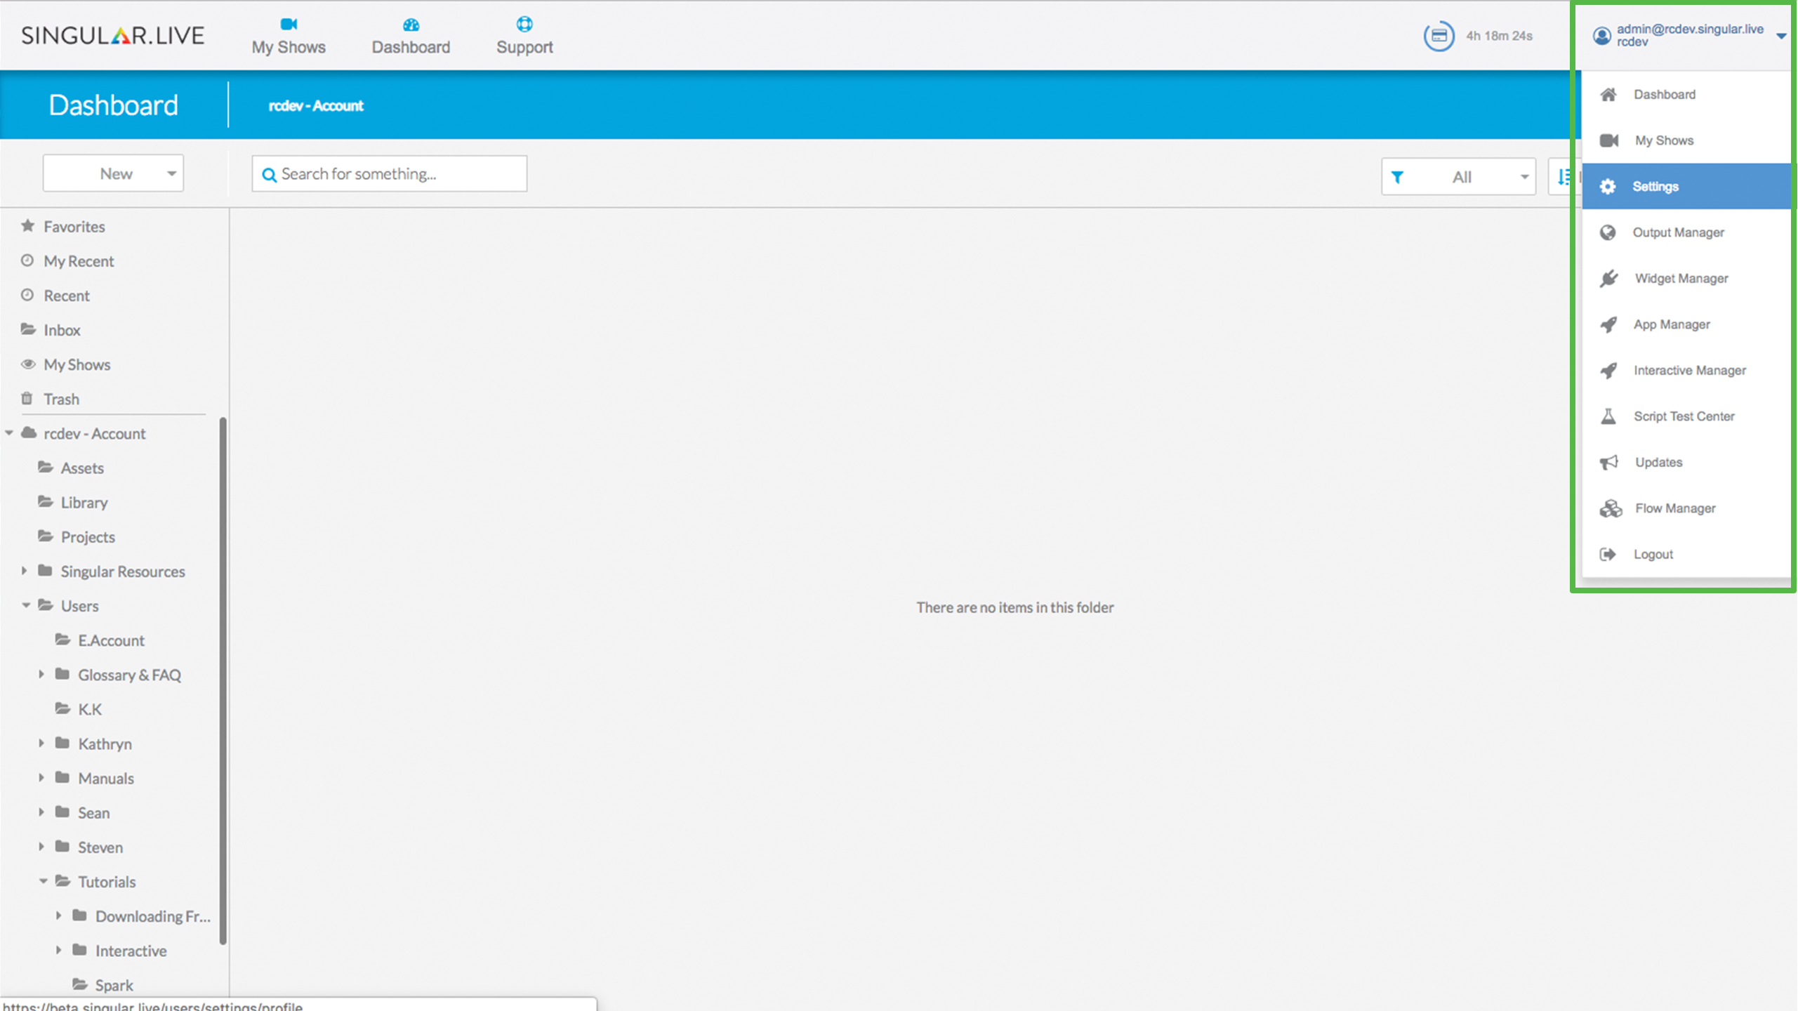Screen dimensions: 1798x1011
Task: Expand the Glossary & FAQ folder
Action: (41, 674)
